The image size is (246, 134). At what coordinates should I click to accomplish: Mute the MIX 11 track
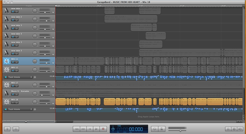pos(13,62)
